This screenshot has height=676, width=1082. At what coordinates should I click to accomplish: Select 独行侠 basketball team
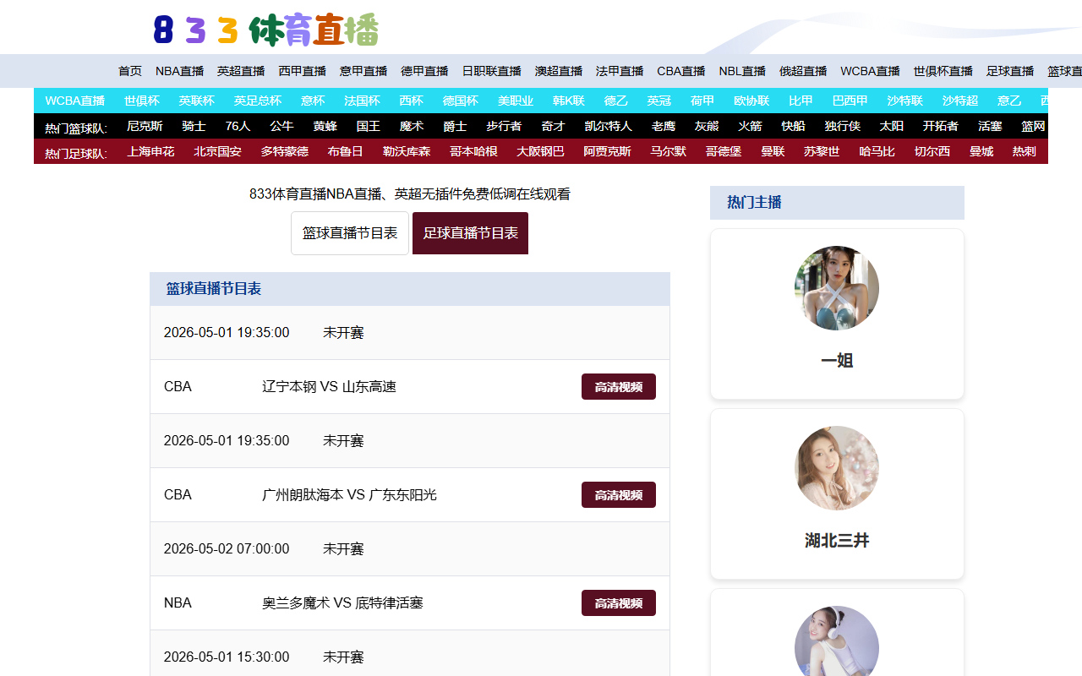(843, 126)
